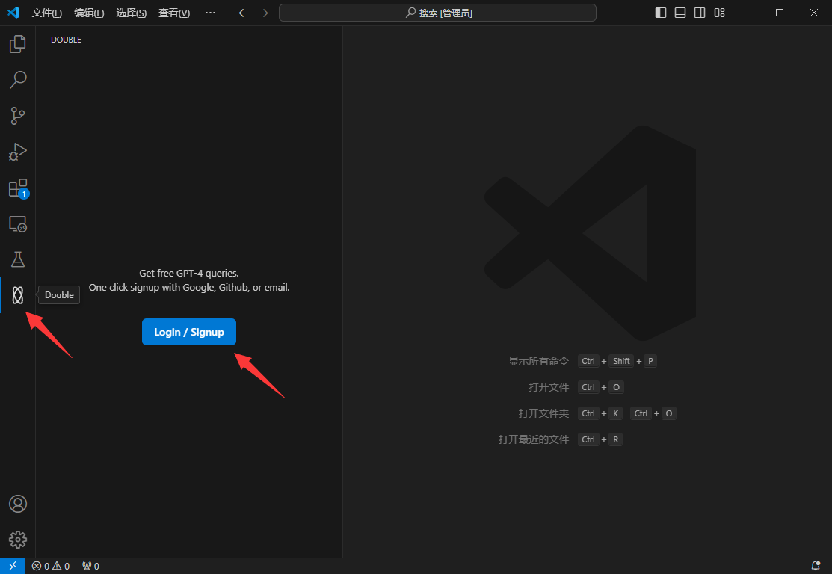Open the Accounts menu icon
The image size is (832, 574).
point(17,504)
